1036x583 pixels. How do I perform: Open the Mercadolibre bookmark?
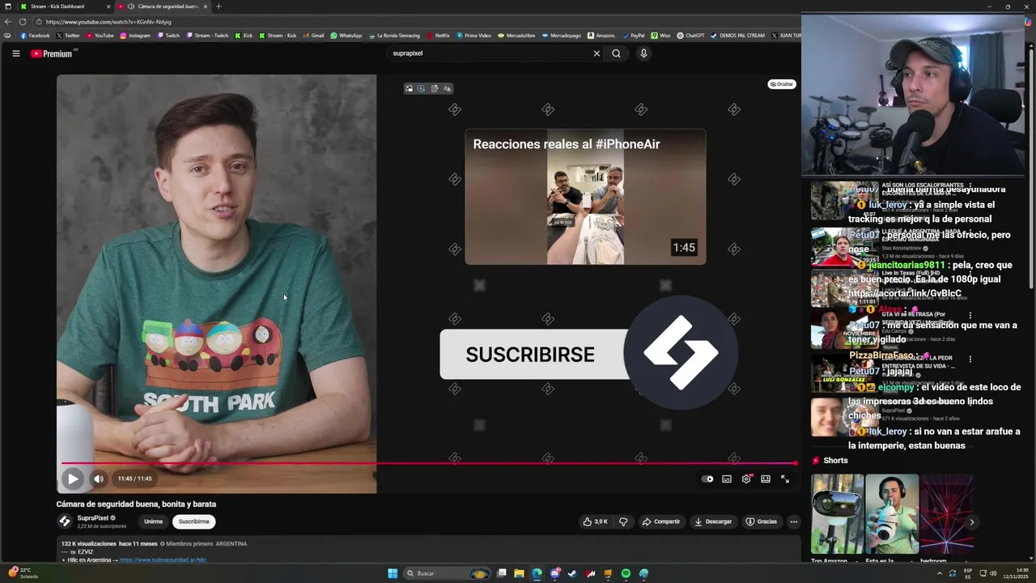coord(516,36)
